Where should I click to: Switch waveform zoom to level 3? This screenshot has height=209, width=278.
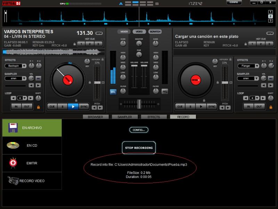coord(270,21)
